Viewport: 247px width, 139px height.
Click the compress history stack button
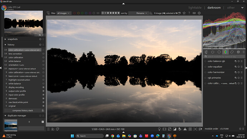click(x=23, y=110)
